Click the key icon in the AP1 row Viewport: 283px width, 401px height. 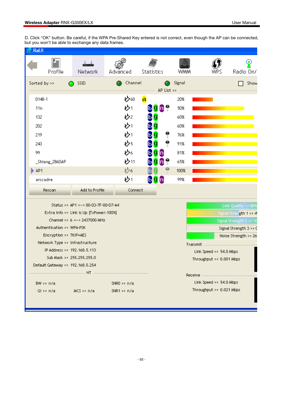point(168,170)
